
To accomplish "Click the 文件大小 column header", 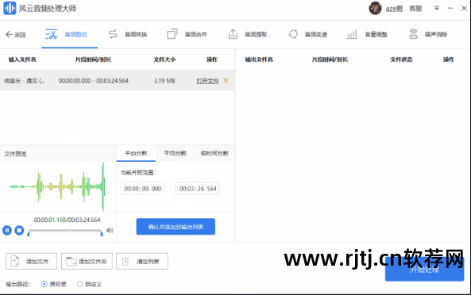I will point(164,59).
